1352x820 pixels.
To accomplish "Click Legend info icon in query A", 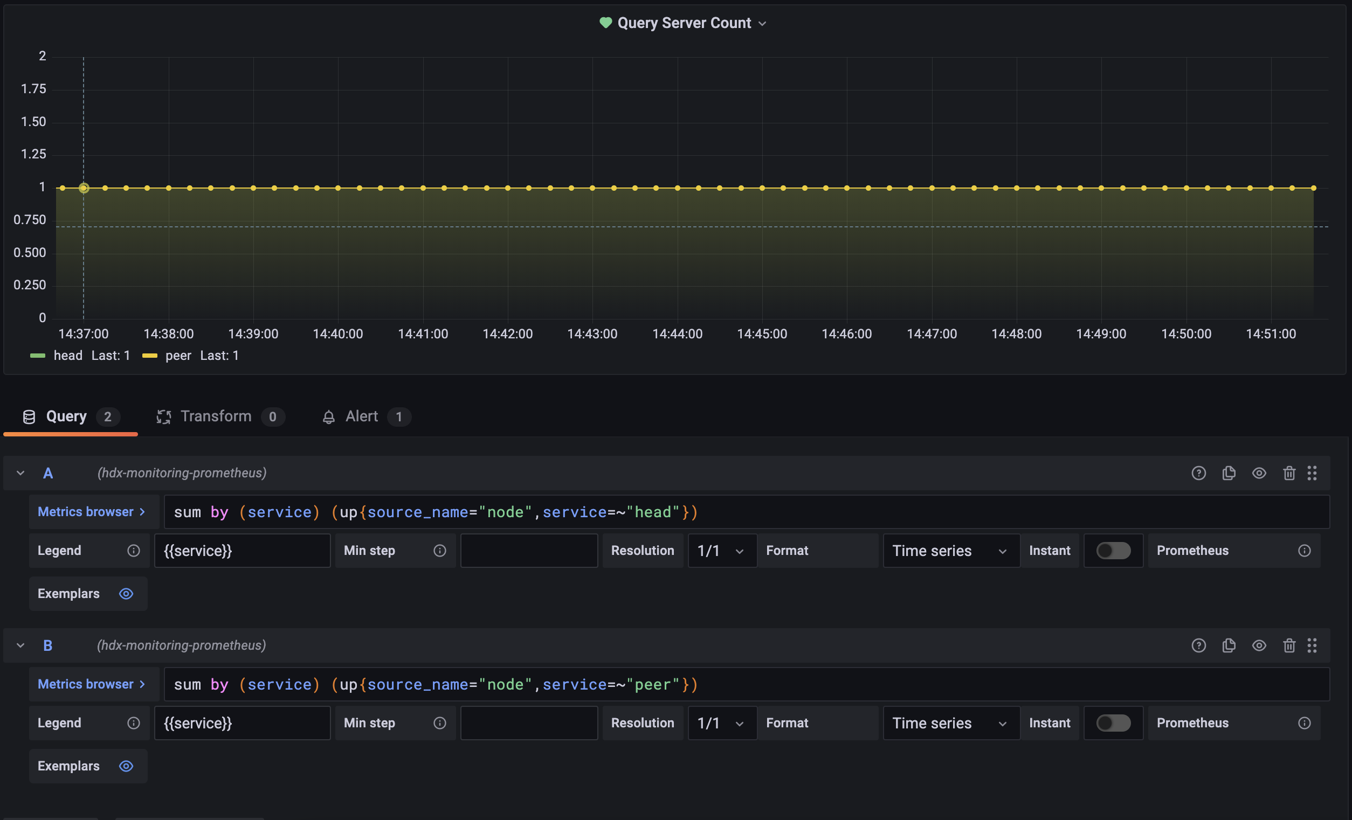I will pyautogui.click(x=133, y=550).
